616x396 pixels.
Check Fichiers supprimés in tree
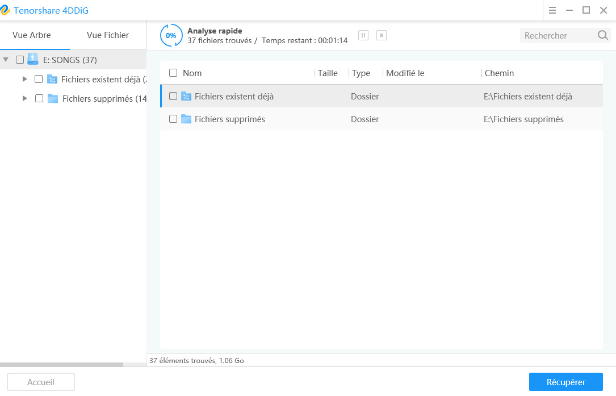[39, 98]
